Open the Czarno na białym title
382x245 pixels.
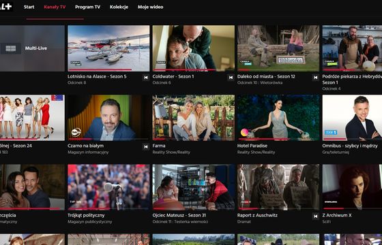(x=86, y=146)
